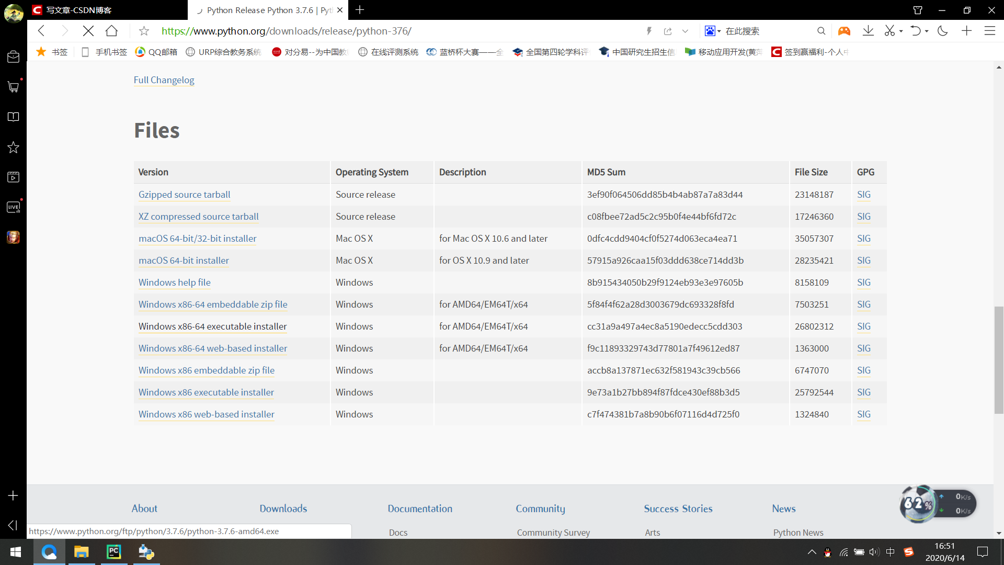Screen dimensions: 1004x565
Task: Open the 蓝桥杯大赛 bookmark
Action: (464, 52)
